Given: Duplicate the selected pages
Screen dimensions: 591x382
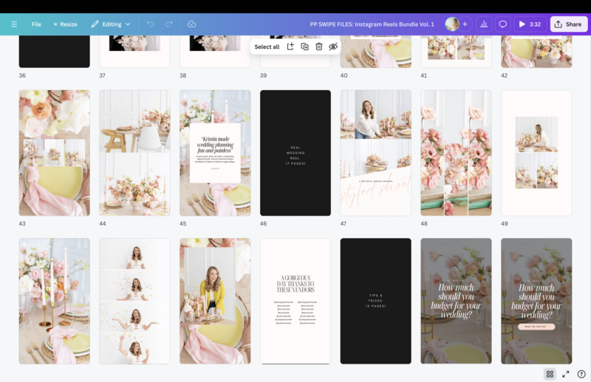Looking at the screenshot, I should [304, 47].
